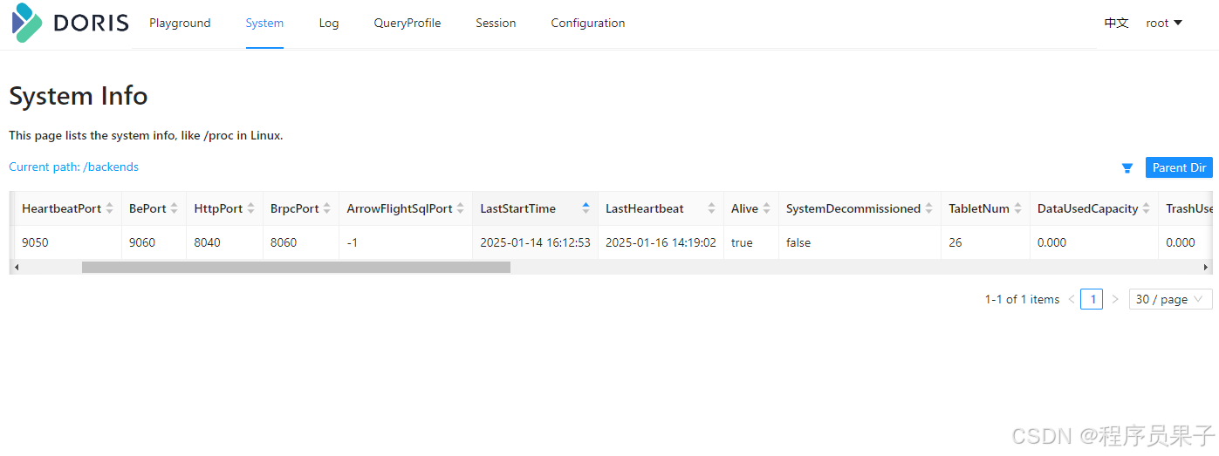This screenshot has width=1219, height=456.
Task: Toggle LastStartTime sort arrows
Action: (586, 208)
